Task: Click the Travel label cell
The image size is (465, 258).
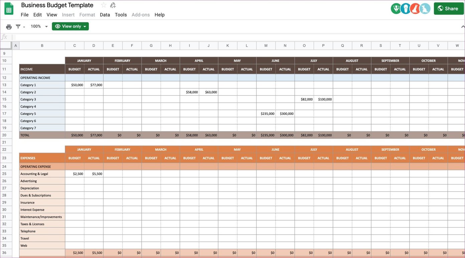Action: tap(42, 238)
